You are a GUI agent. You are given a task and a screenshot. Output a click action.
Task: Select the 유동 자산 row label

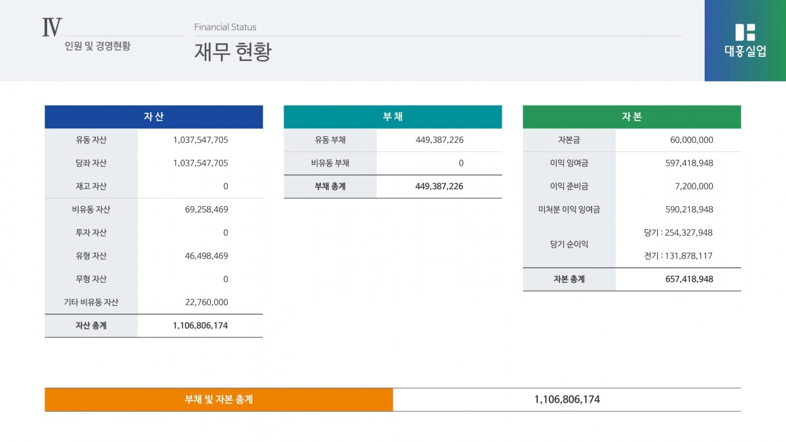pyautogui.click(x=91, y=140)
